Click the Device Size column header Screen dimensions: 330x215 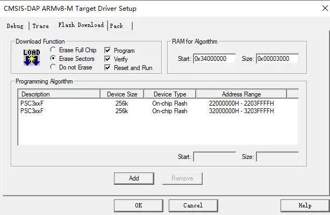[122, 94]
